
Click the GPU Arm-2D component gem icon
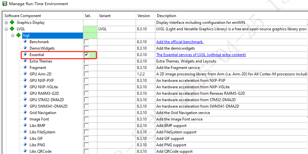tap(25, 74)
